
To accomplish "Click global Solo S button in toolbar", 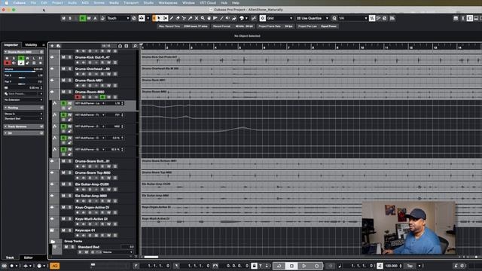I will pos(70,18).
